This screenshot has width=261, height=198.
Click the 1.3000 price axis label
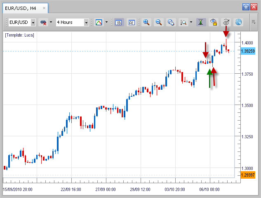coord(247,168)
